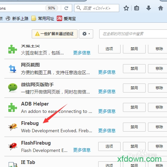Disable the 网页截图 extension
Image resolution: width=167 pixels, height=167 pixels.
pos(134,68)
